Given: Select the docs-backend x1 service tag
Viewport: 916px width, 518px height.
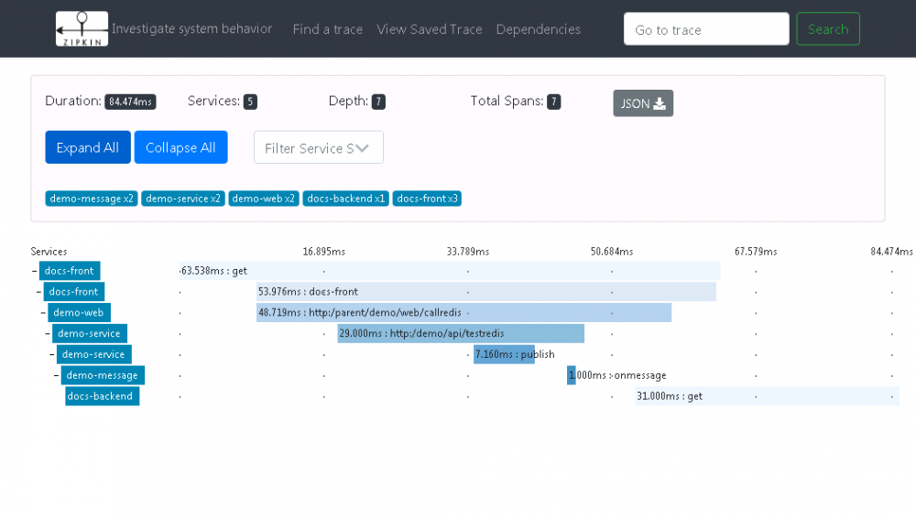Looking at the screenshot, I should (x=346, y=199).
